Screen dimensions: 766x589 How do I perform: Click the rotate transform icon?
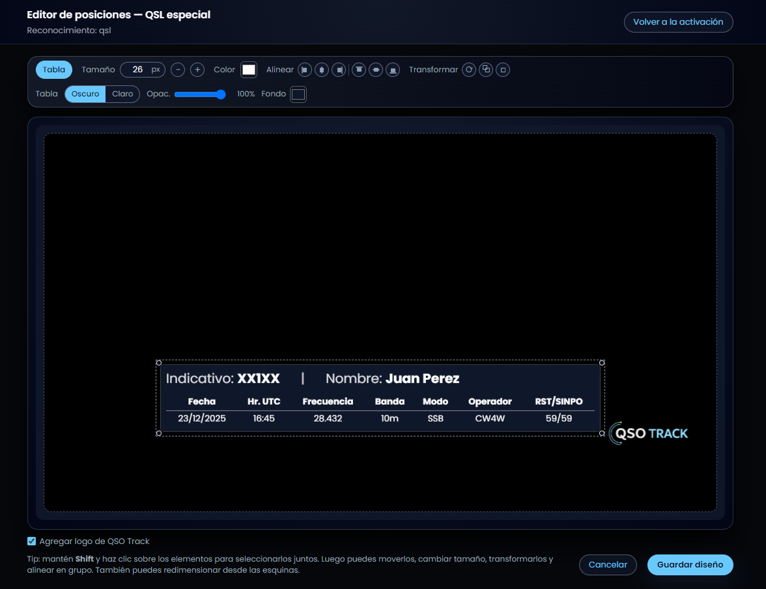click(469, 70)
